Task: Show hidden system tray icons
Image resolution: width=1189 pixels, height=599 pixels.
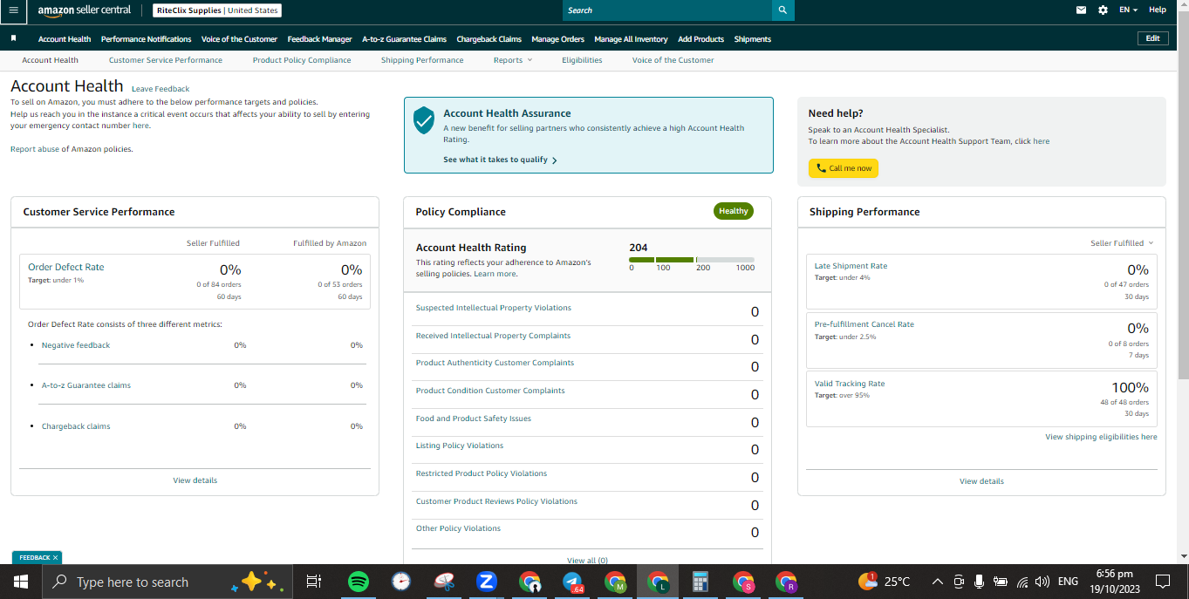Action: (x=938, y=582)
